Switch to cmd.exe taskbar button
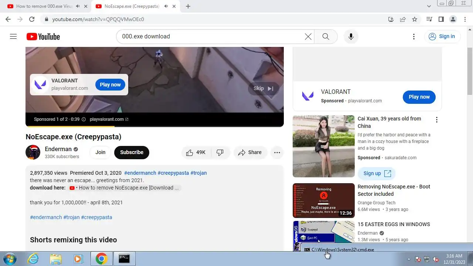The height and width of the screenshot is (266, 473). tap(124, 259)
